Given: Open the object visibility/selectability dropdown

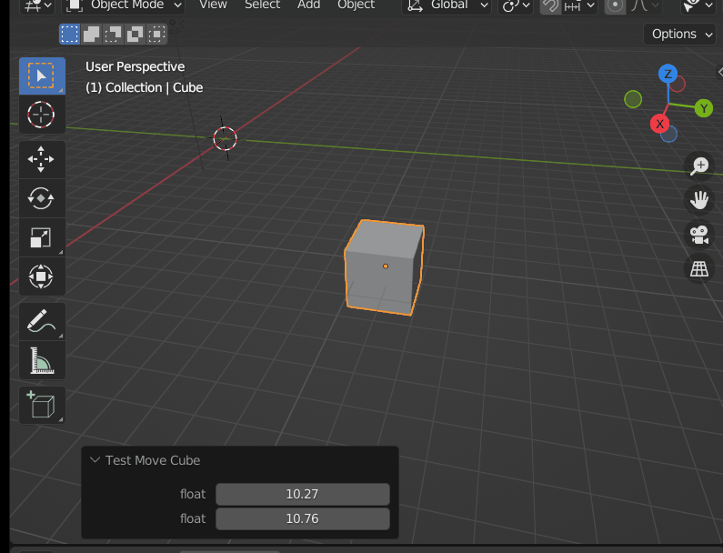Looking at the screenshot, I should pyautogui.click(x=698, y=5).
